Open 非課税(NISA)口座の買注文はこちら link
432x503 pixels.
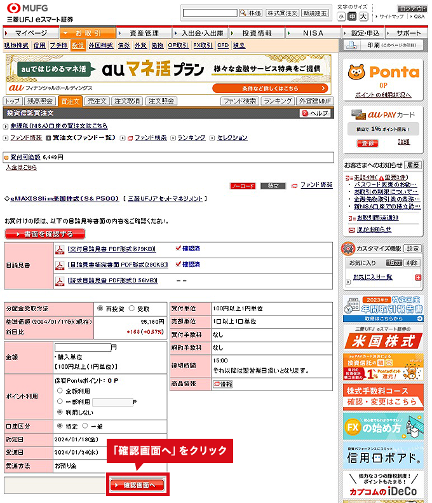(x=58, y=126)
